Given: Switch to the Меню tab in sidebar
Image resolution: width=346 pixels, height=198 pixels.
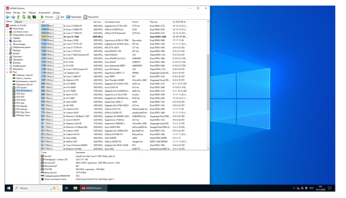Looking at the screenshot, I should pos(9,22).
